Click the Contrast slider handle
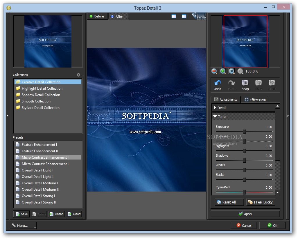The image size is (298, 239). [245, 141]
